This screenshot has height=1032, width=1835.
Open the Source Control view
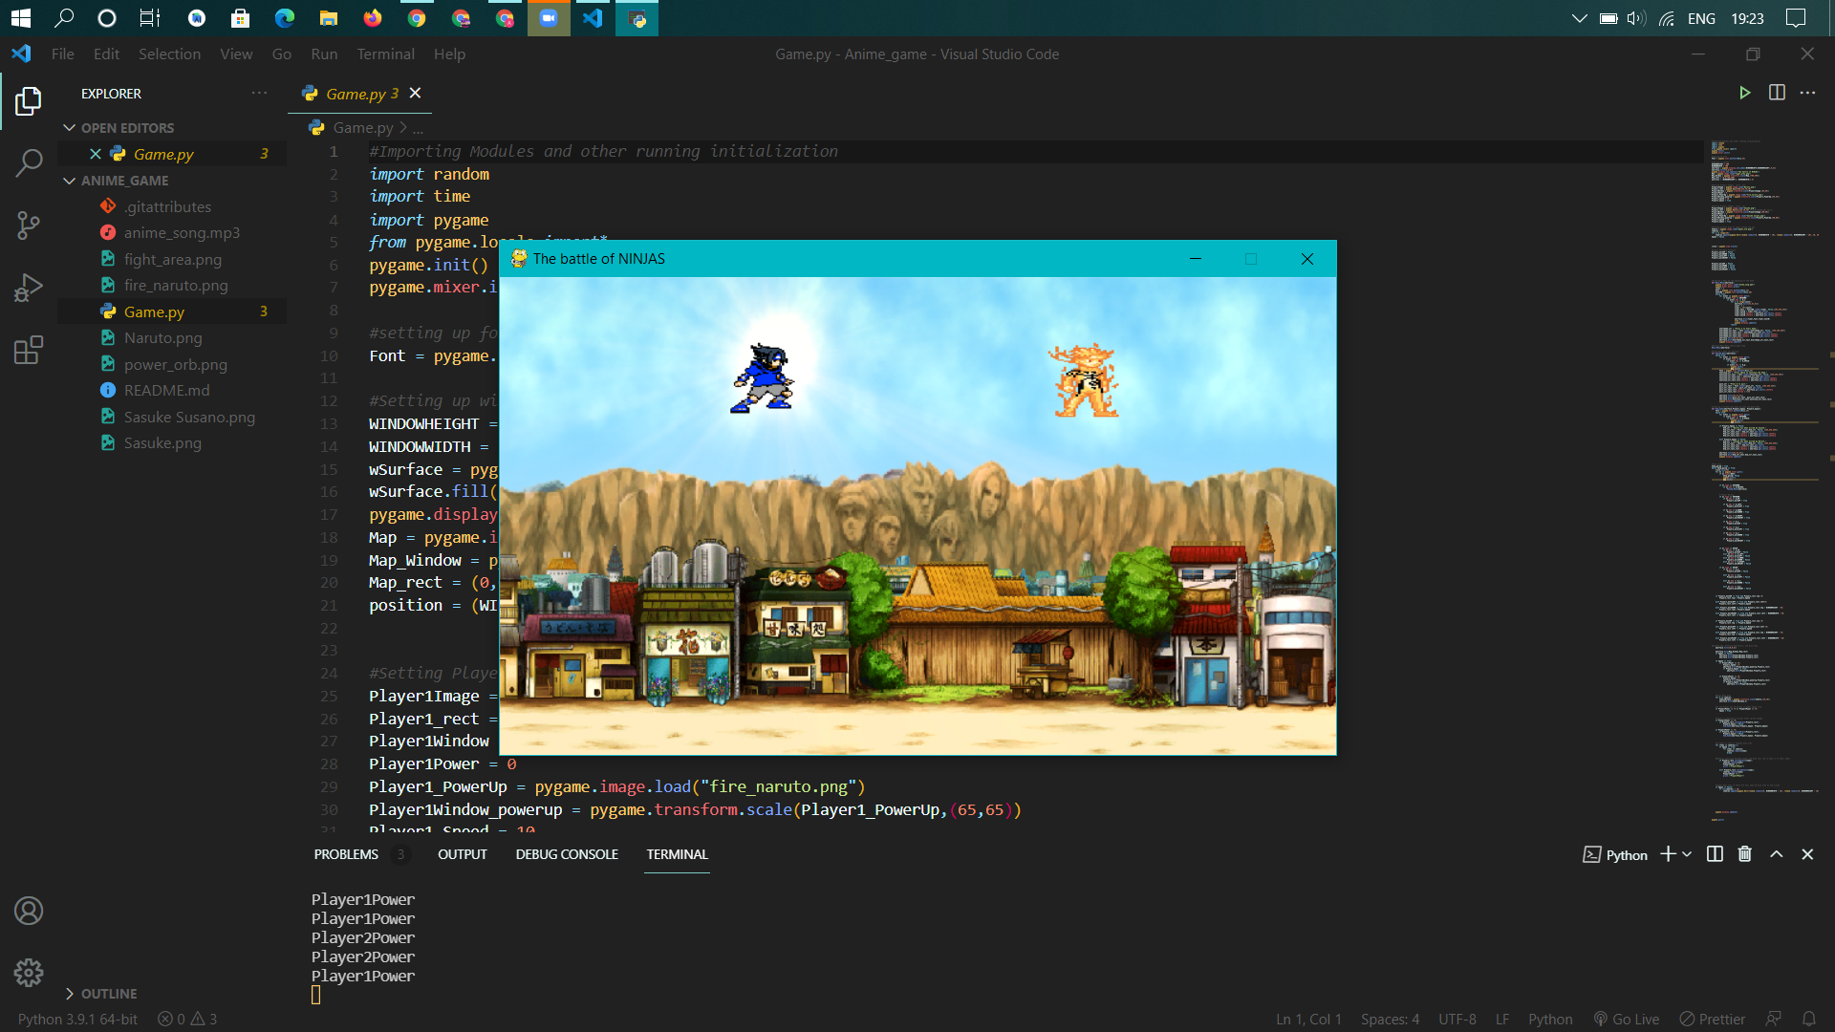29,226
